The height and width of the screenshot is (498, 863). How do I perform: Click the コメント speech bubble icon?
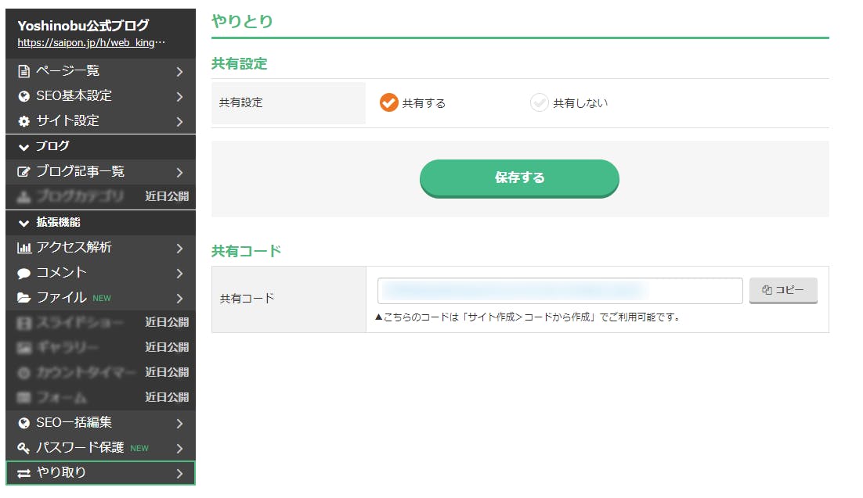(23, 273)
